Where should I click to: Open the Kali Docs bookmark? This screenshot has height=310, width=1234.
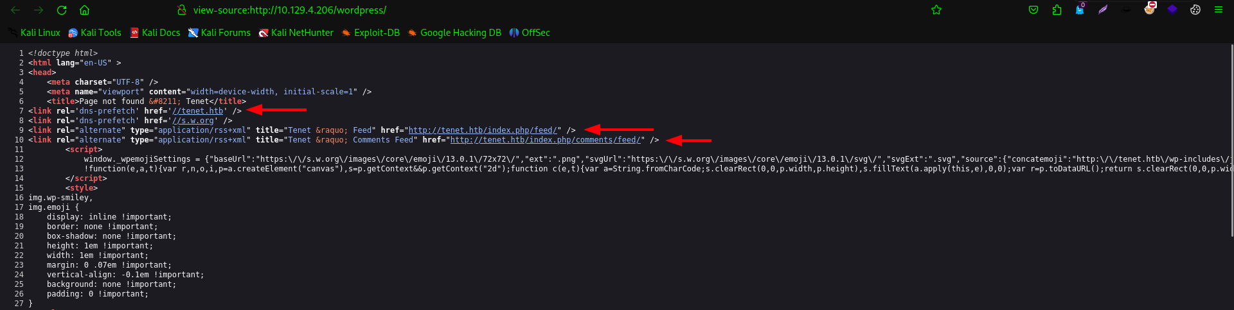pos(155,33)
